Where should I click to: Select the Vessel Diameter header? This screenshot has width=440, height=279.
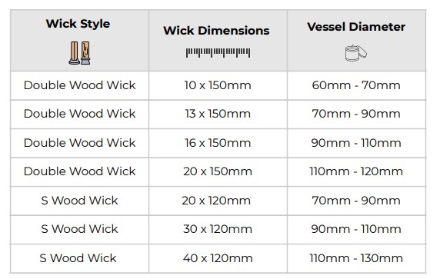[x=356, y=27]
